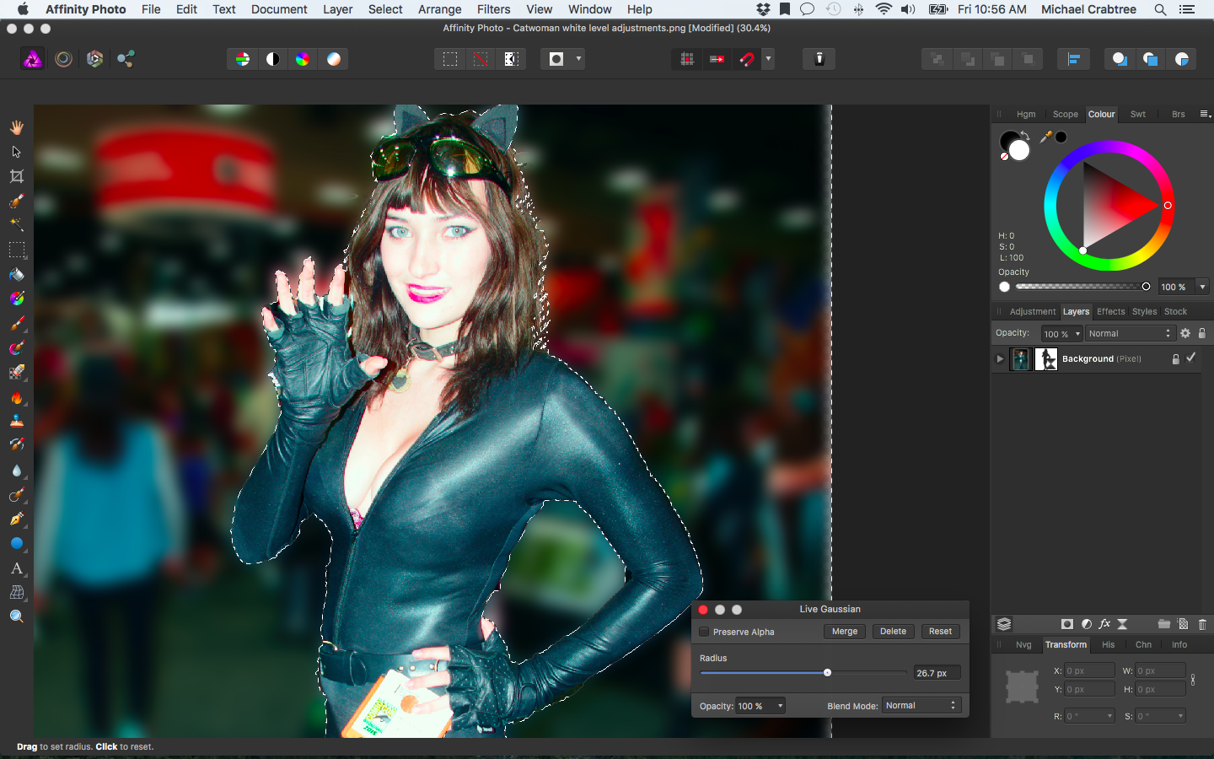This screenshot has width=1214, height=759.
Task: Select the Flood Fill tool
Action: pyautogui.click(x=17, y=274)
